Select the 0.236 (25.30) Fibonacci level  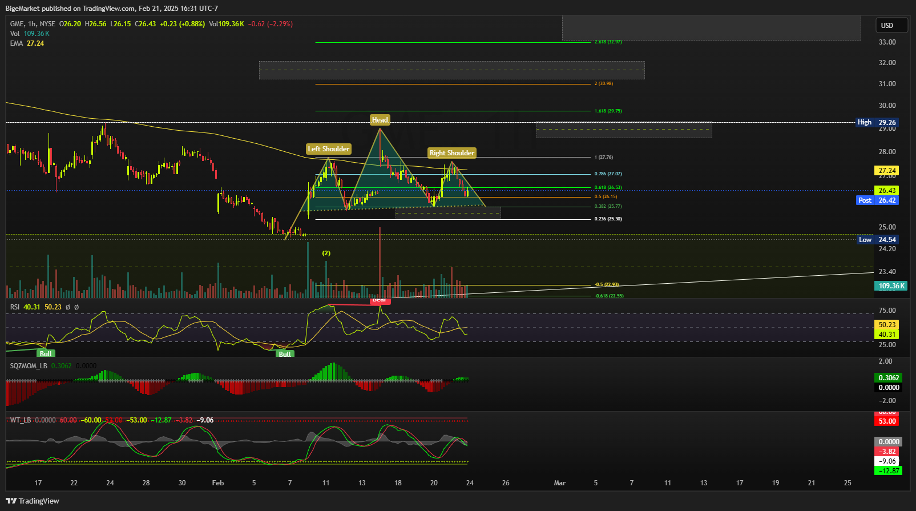tap(608, 219)
